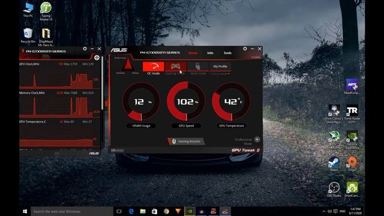Click the orange triangle app icon on the taskbar

click(178, 211)
